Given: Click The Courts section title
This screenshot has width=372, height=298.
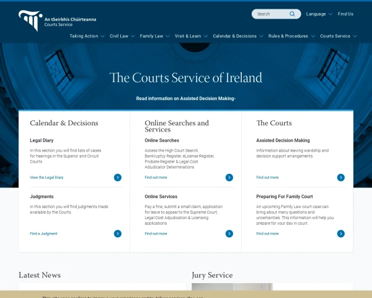Looking at the screenshot, I should click(274, 123).
